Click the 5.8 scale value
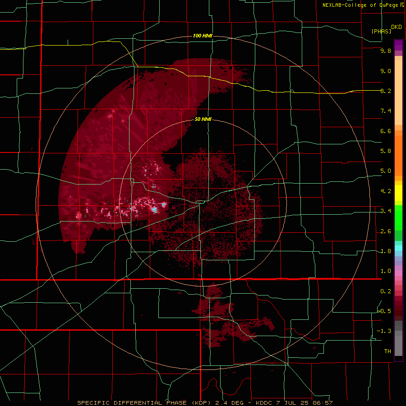Screen dimensions: 406x406 386,151
